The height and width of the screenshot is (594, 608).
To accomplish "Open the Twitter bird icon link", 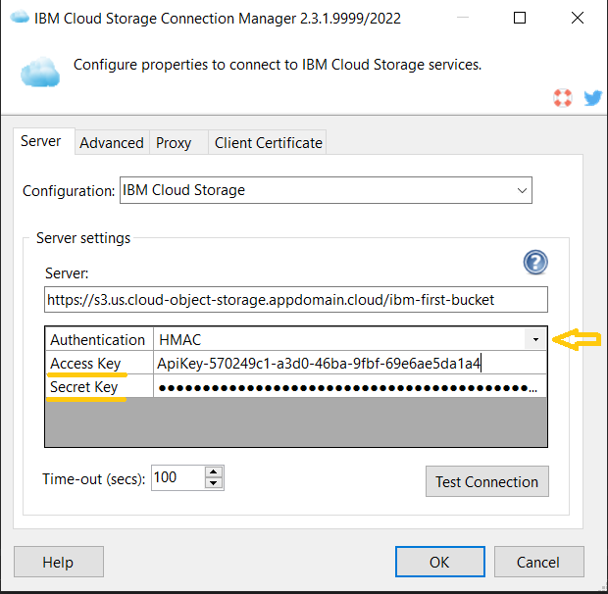I will pos(592,98).
